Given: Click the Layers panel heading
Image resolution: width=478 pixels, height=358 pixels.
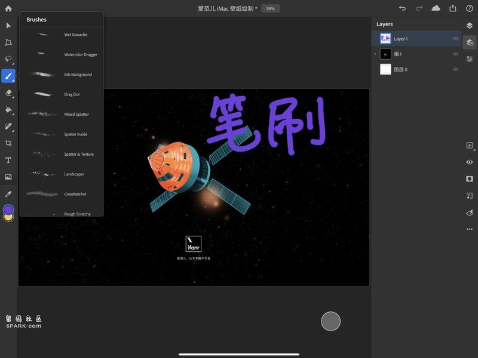Looking at the screenshot, I should coord(384,24).
